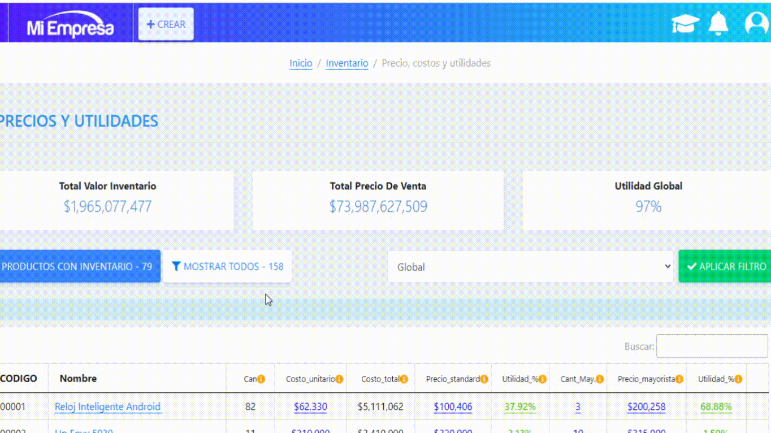This screenshot has height=433, width=771.
Task: Click info icon beside Precio_mayorista header
Action: tap(680, 379)
